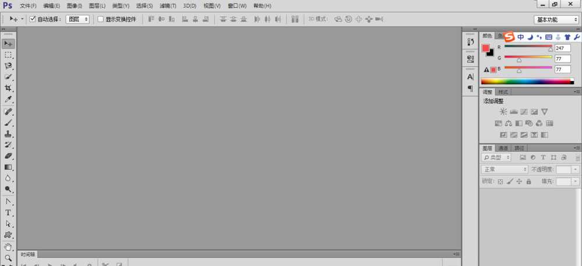Select the Crop tool
Image resolution: width=582 pixels, height=266 pixels.
point(8,88)
